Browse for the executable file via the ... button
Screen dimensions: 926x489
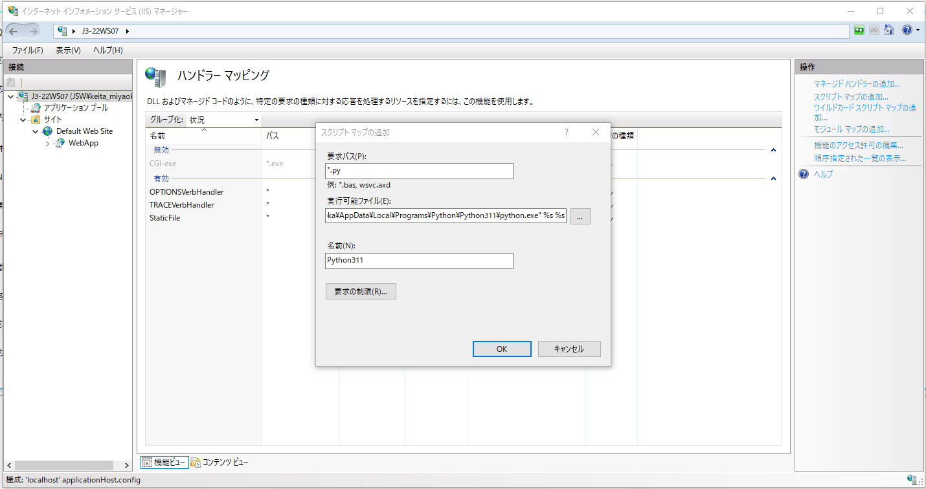click(580, 215)
